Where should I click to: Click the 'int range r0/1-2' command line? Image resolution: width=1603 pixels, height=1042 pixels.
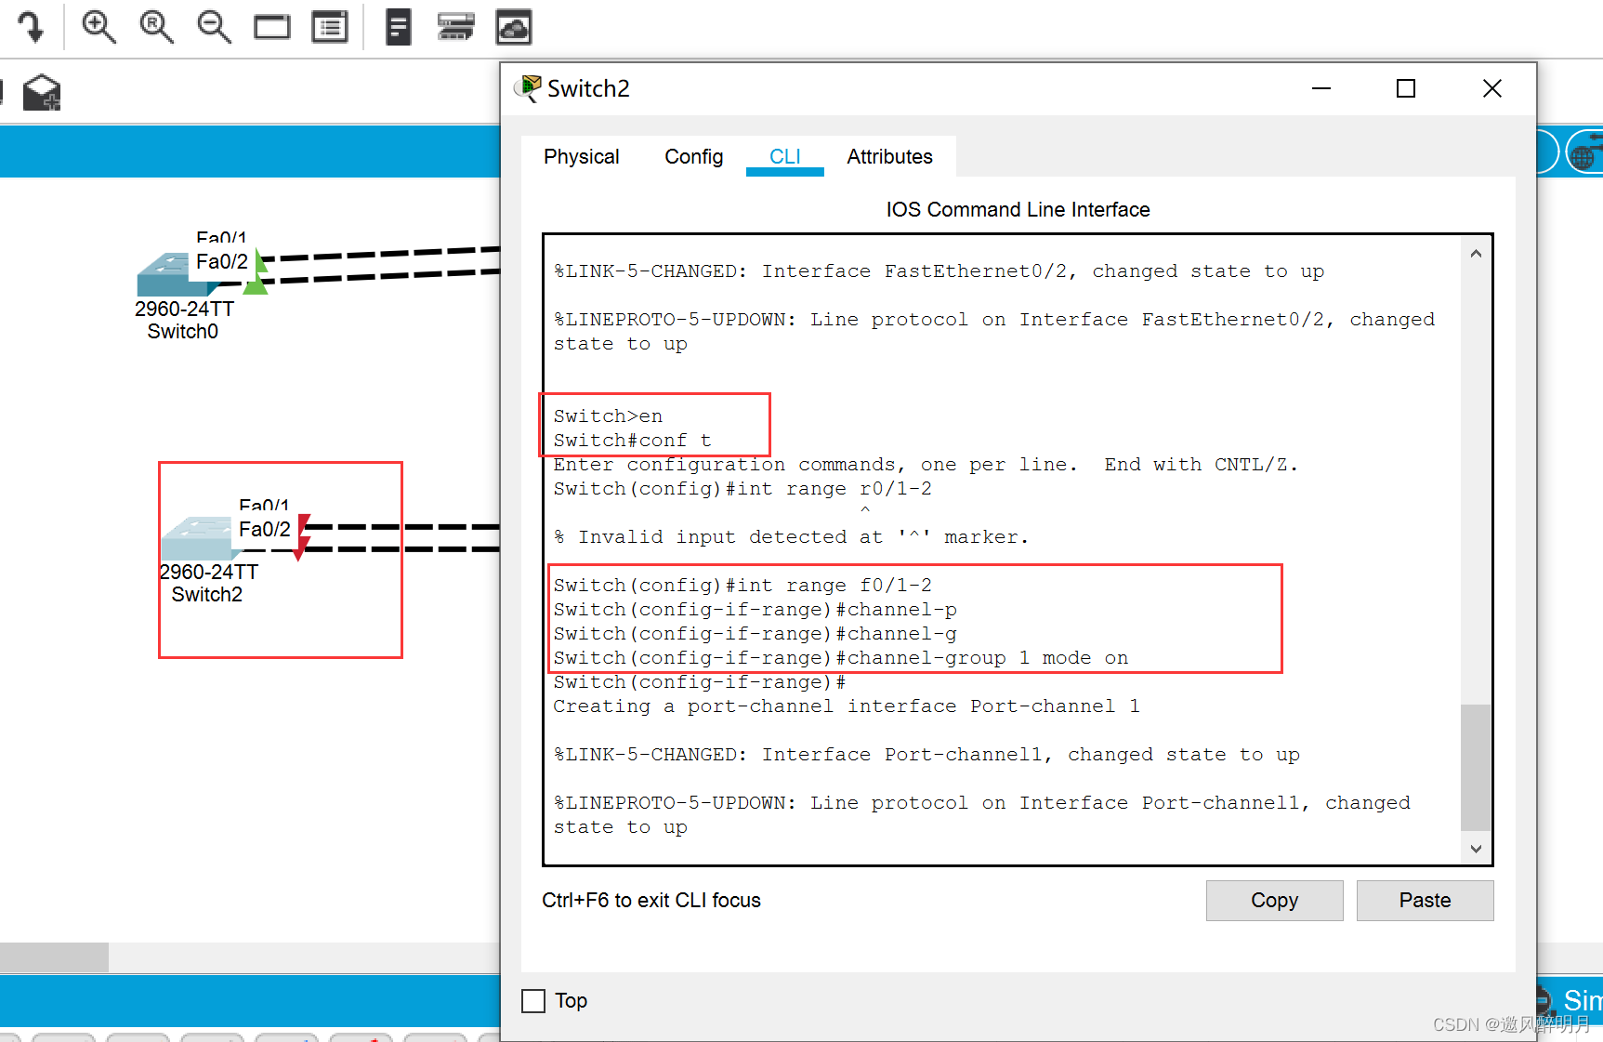click(742, 489)
